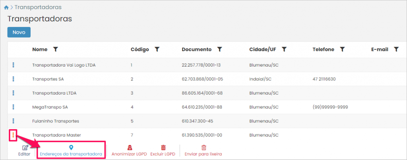Open filter for Nome column

pos(56,50)
